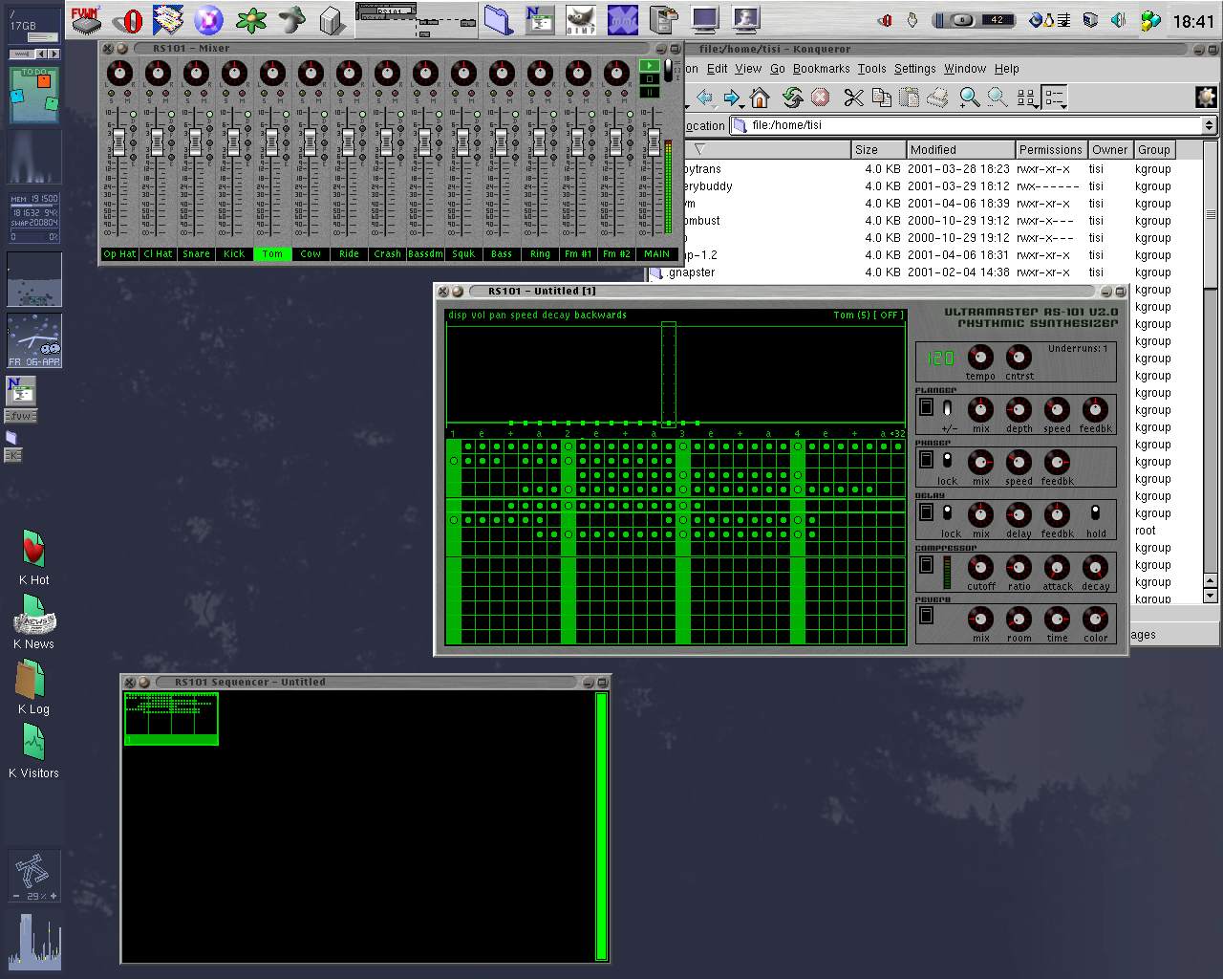
Task: Click the Delay feedbk knob
Action: click(x=1057, y=515)
